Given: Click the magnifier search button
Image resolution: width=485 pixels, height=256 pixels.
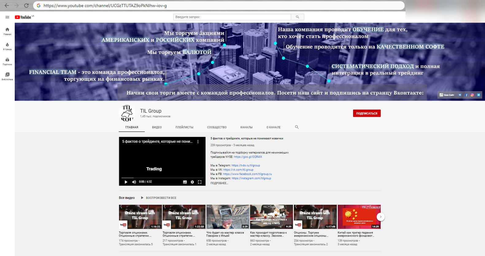Looking at the screenshot, I should [x=297, y=17].
